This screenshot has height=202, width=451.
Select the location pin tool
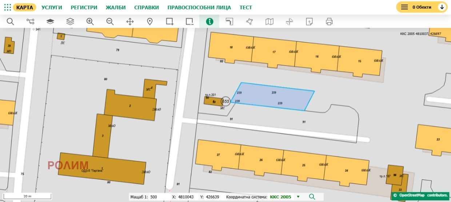[x=149, y=21]
